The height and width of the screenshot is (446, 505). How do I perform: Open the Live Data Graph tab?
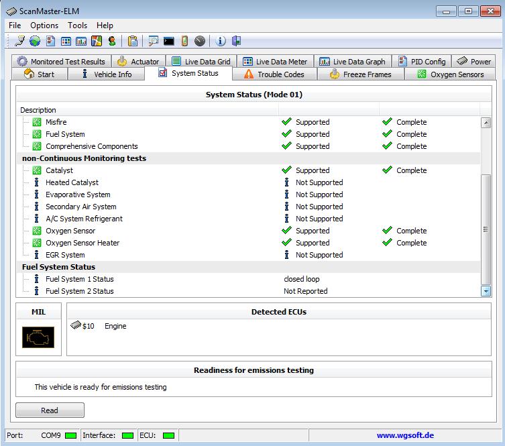[352, 61]
